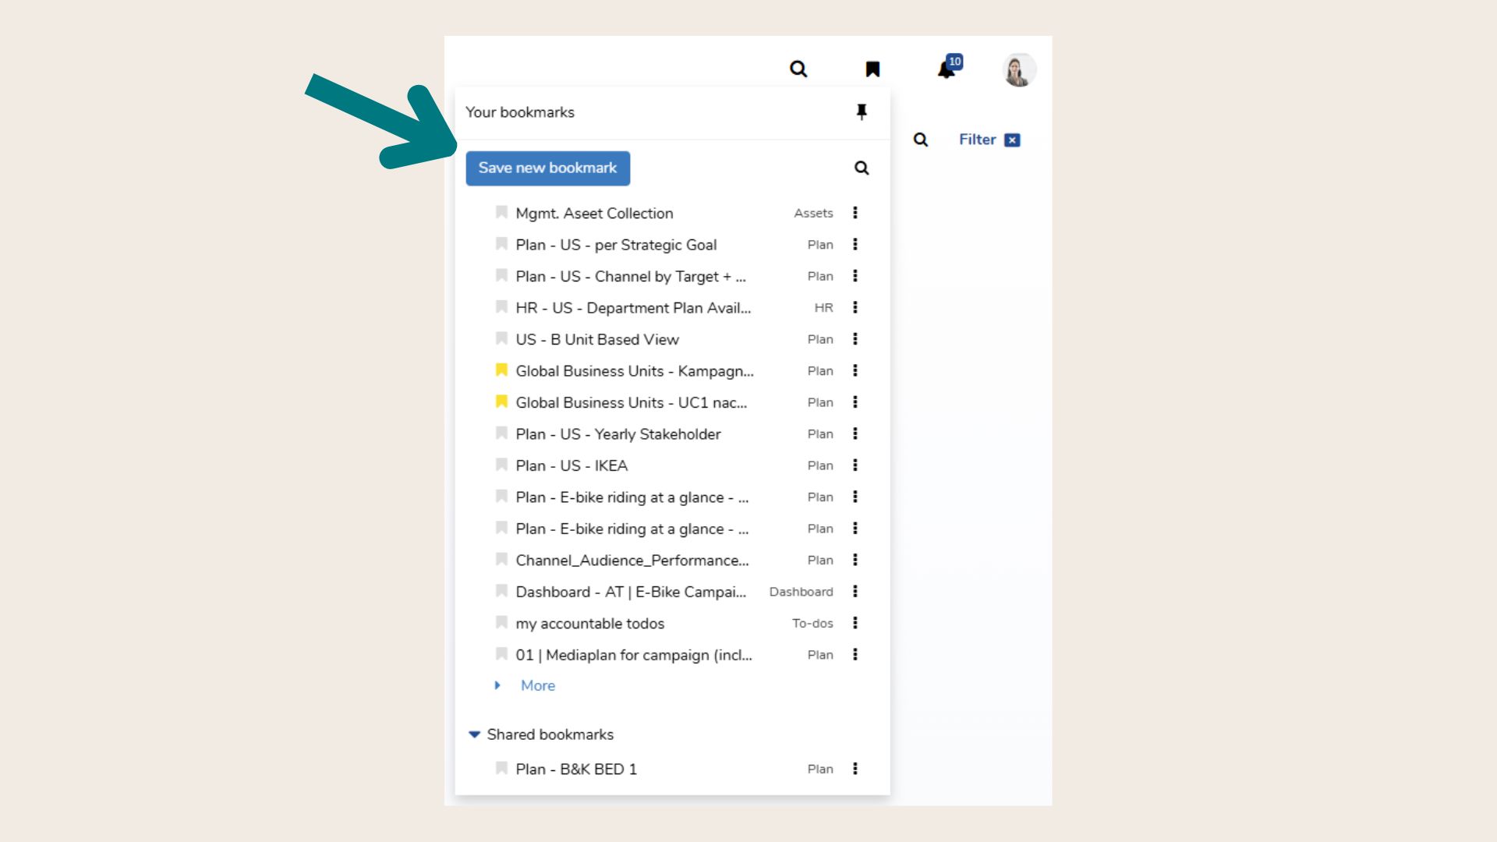Click the Filter link

pos(977,140)
